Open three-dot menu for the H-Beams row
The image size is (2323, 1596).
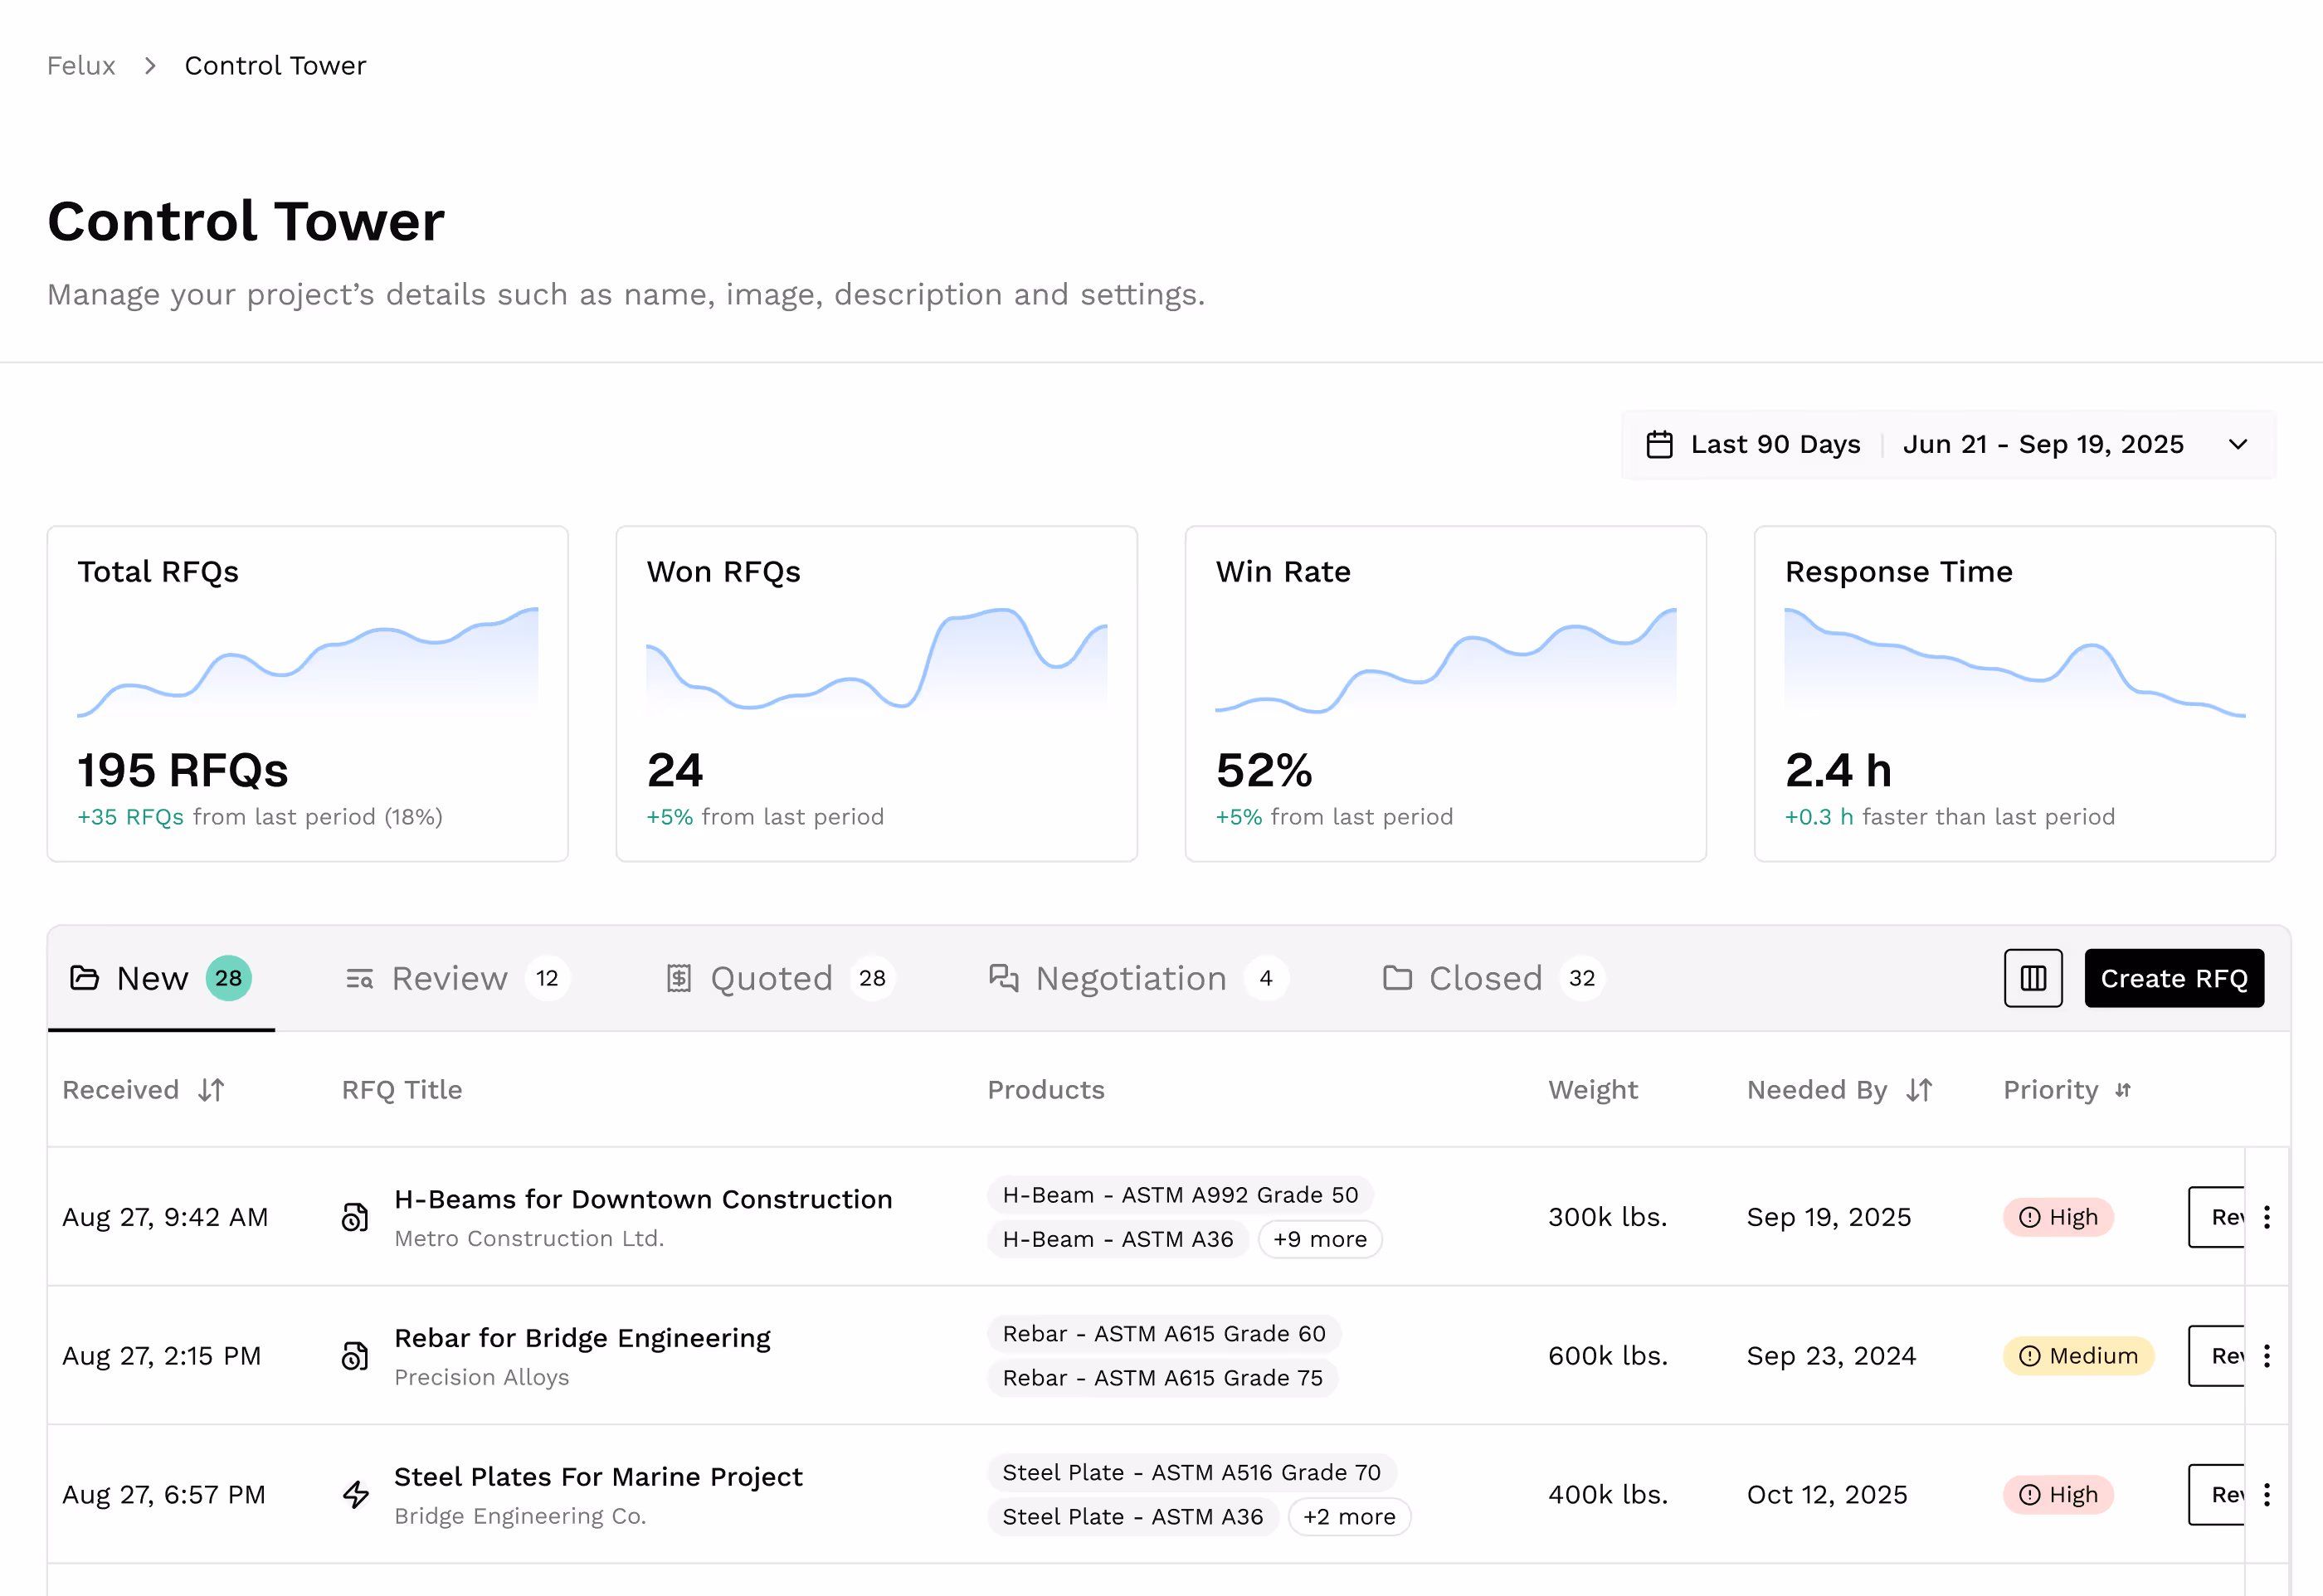click(2266, 1217)
